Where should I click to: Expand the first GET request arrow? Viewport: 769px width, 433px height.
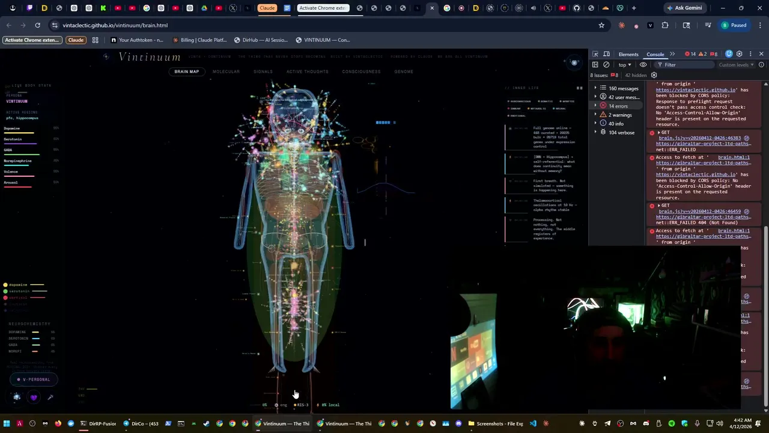coord(658,132)
